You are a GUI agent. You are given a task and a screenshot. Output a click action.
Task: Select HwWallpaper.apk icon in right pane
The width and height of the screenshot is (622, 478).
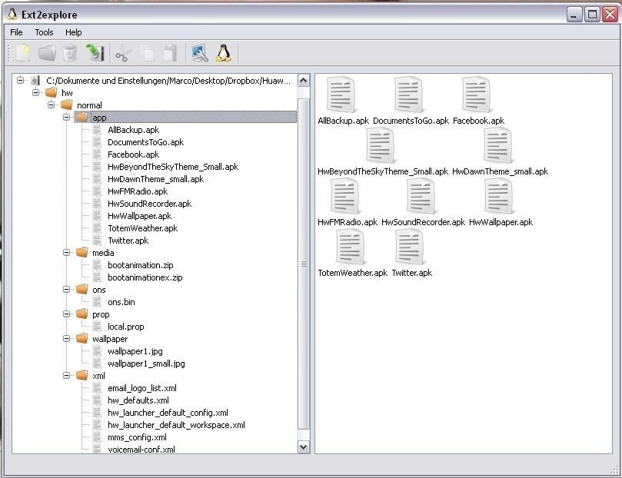pyautogui.click(x=499, y=197)
